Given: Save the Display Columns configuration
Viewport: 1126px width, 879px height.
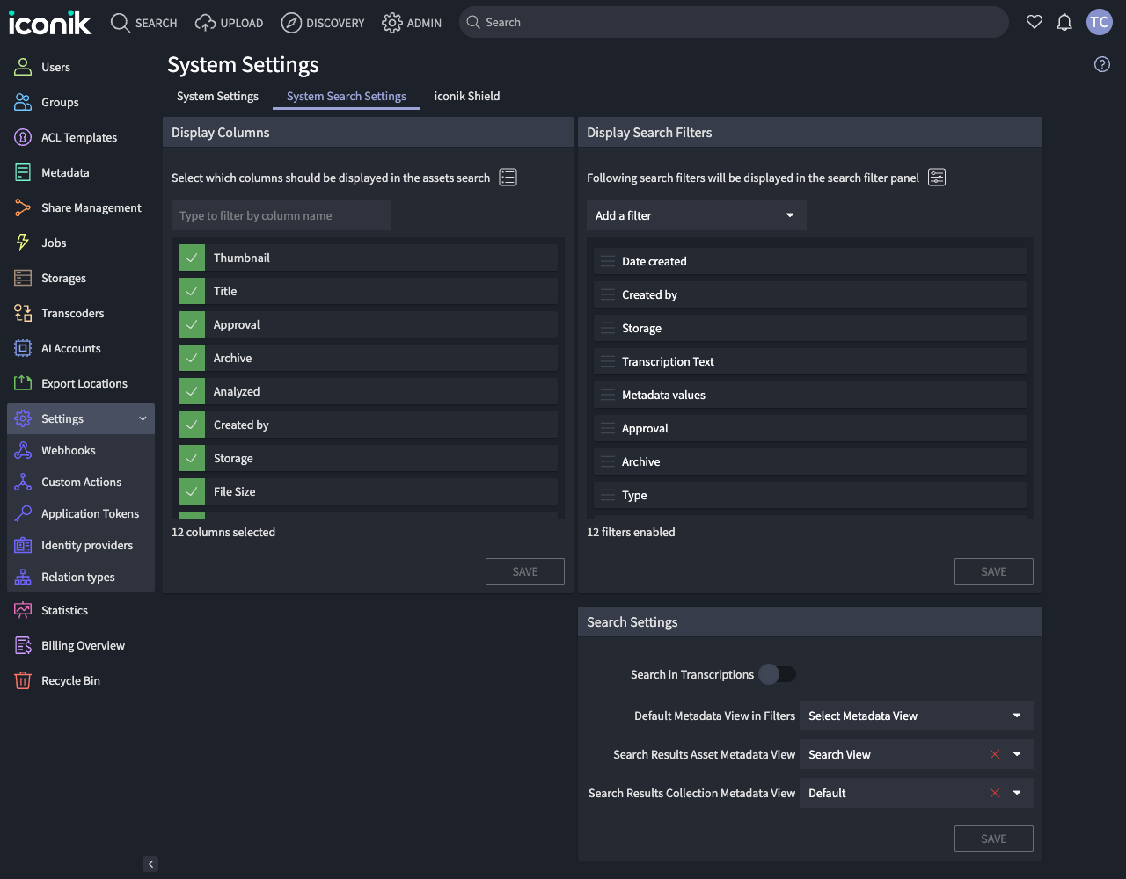Looking at the screenshot, I should (x=525, y=571).
